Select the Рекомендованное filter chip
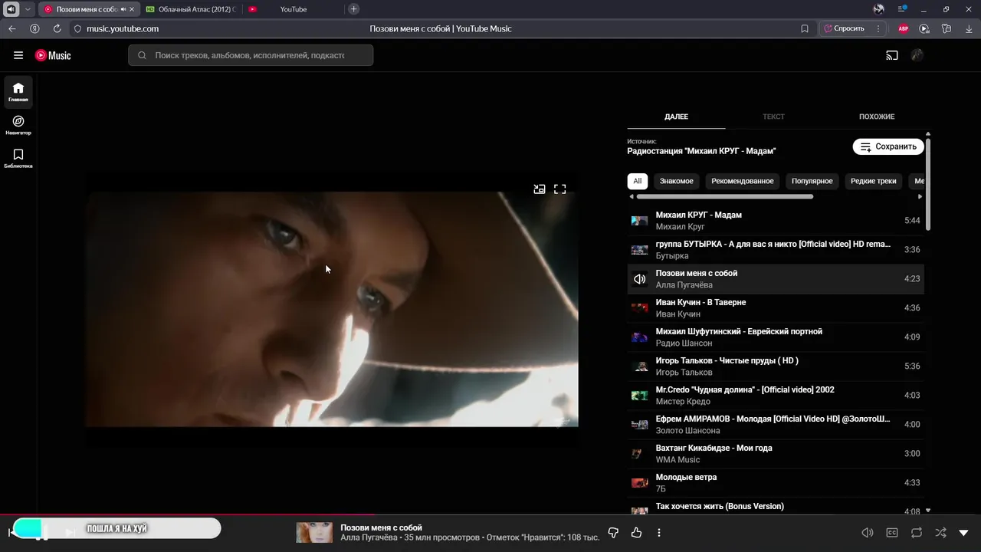Image resolution: width=981 pixels, height=552 pixels. (x=743, y=181)
